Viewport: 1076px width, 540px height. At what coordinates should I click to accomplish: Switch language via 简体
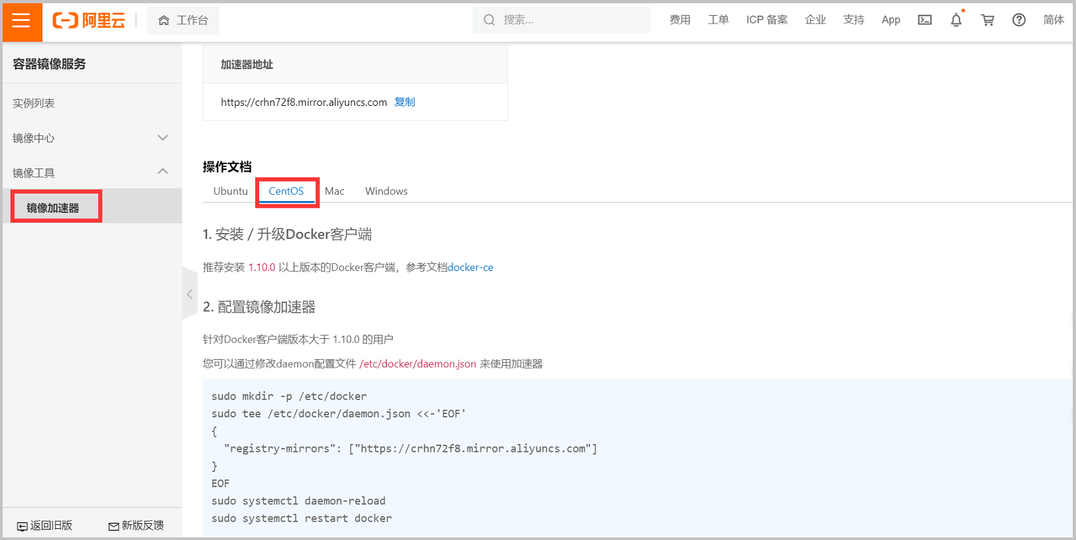click(x=1054, y=20)
